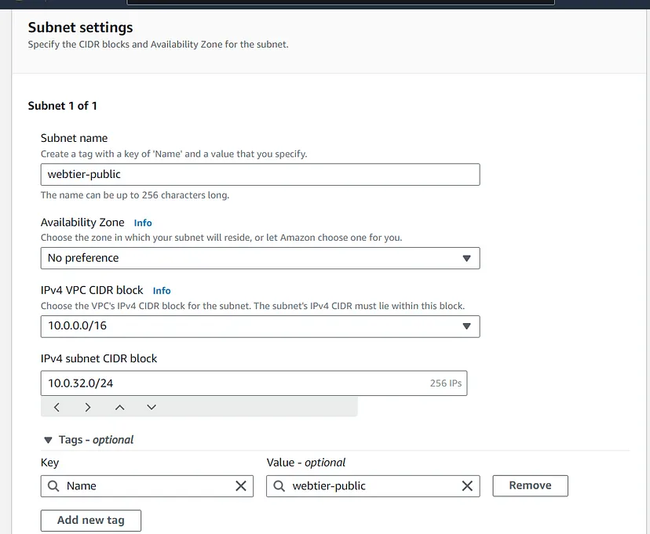Click the dropdown arrow of No preference
650x534 pixels.
[466, 258]
